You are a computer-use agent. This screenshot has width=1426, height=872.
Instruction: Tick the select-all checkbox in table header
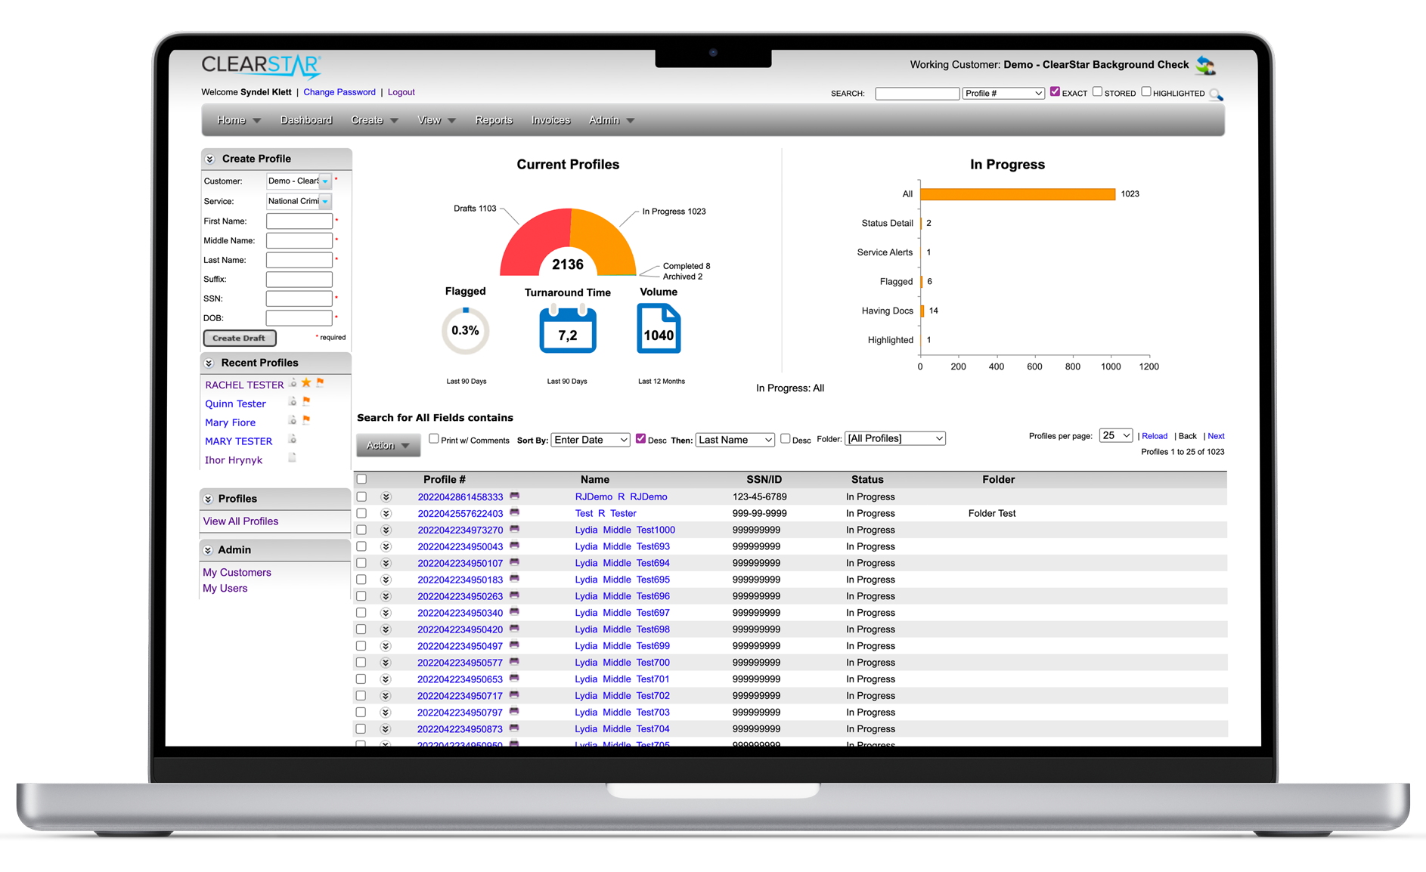tap(361, 479)
